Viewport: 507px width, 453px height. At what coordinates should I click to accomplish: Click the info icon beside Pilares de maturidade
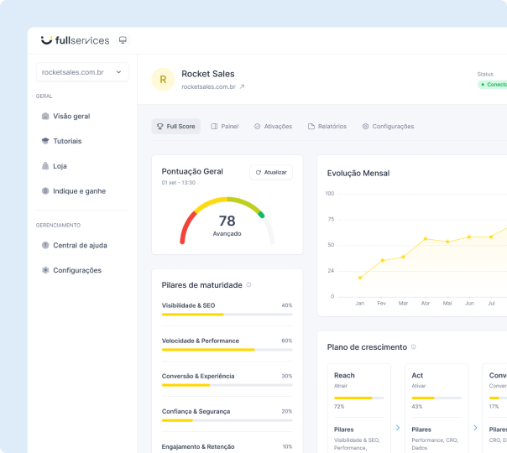pyautogui.click(x=249, y=285)
